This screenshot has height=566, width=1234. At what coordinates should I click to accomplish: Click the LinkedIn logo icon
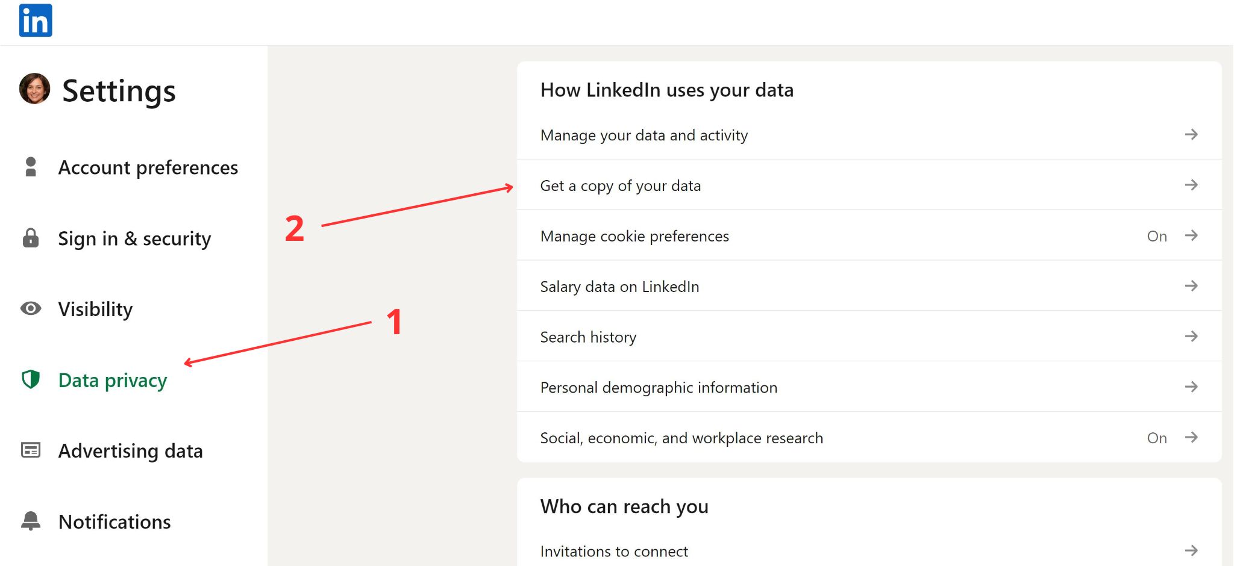click(36, 20)
